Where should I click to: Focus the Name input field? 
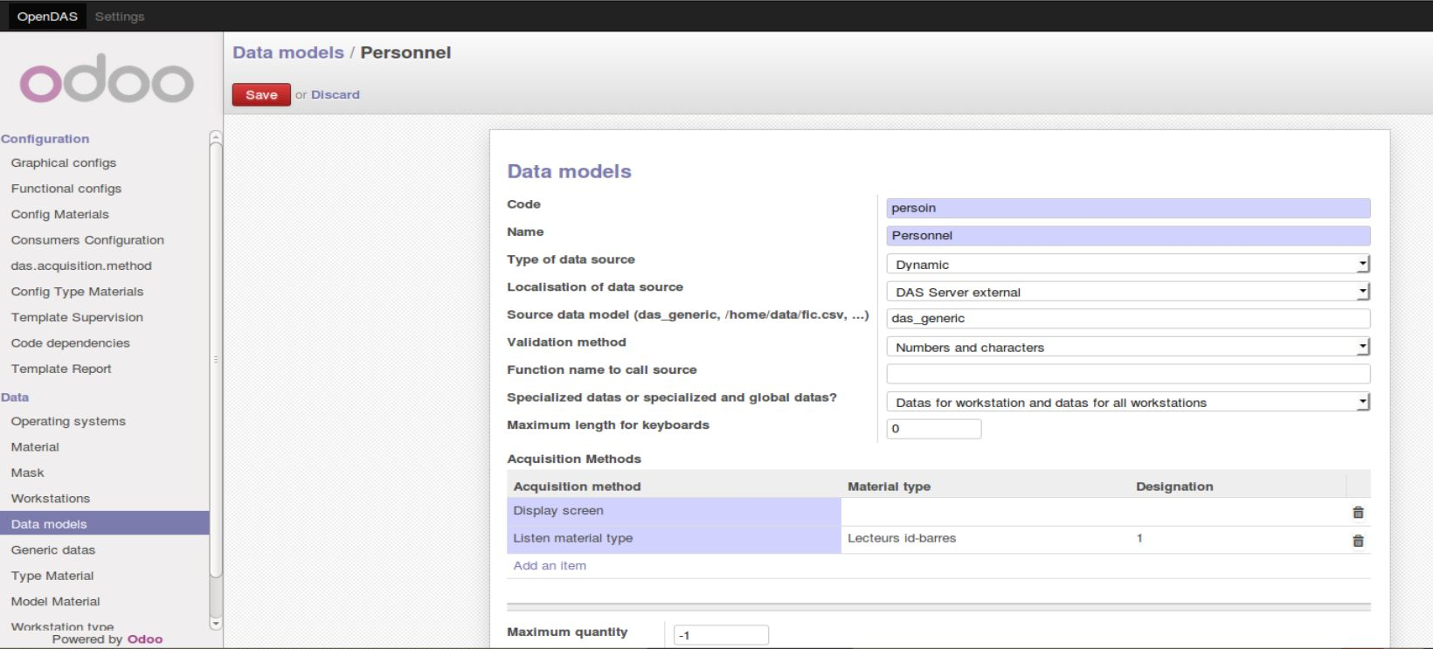tap(1128, 235)
